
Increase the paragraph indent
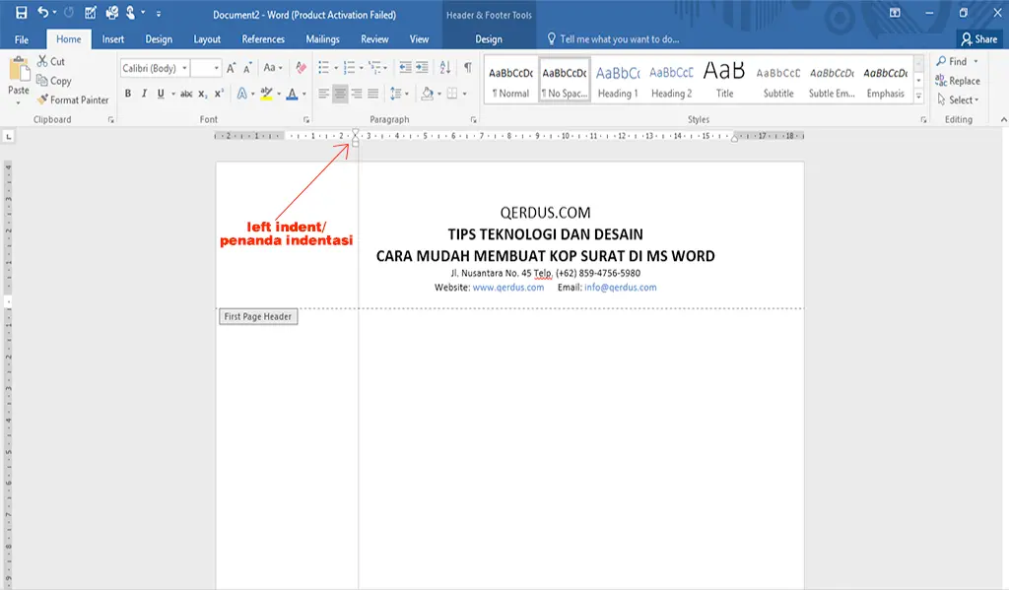[422, 68]
